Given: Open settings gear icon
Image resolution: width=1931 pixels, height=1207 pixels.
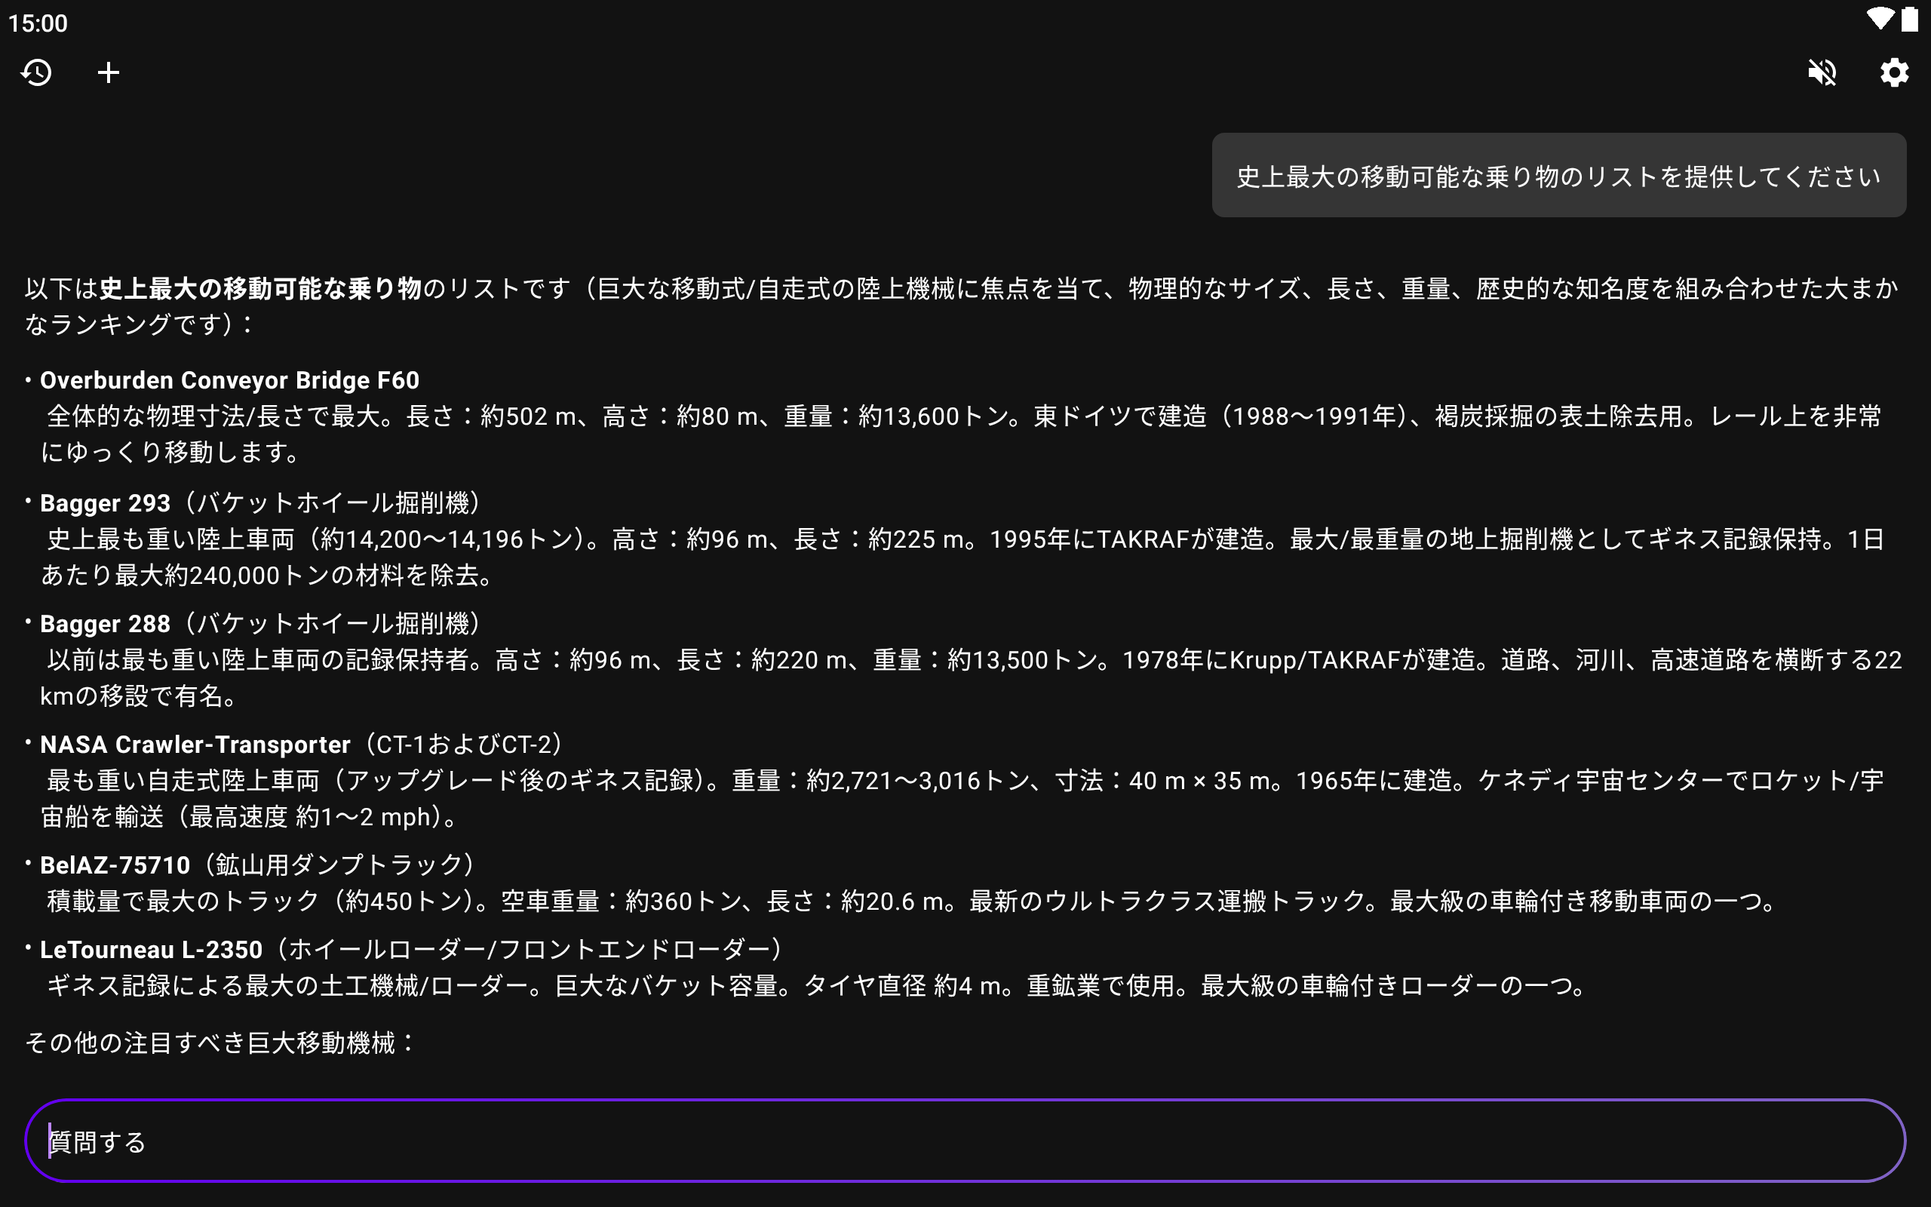Looking at the screenshot, I should [x=1893, y=72].
